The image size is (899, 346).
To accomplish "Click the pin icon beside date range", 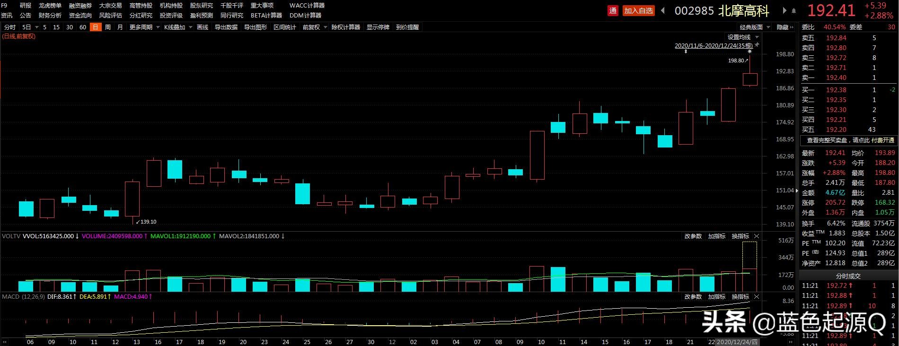I will pos(757,45).
